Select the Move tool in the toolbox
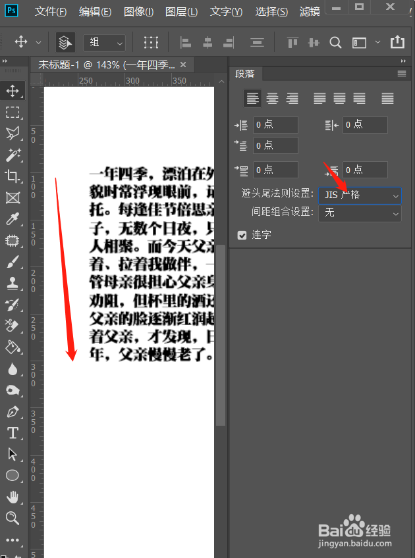Screen dimensions: 415x558 point(13,91)
